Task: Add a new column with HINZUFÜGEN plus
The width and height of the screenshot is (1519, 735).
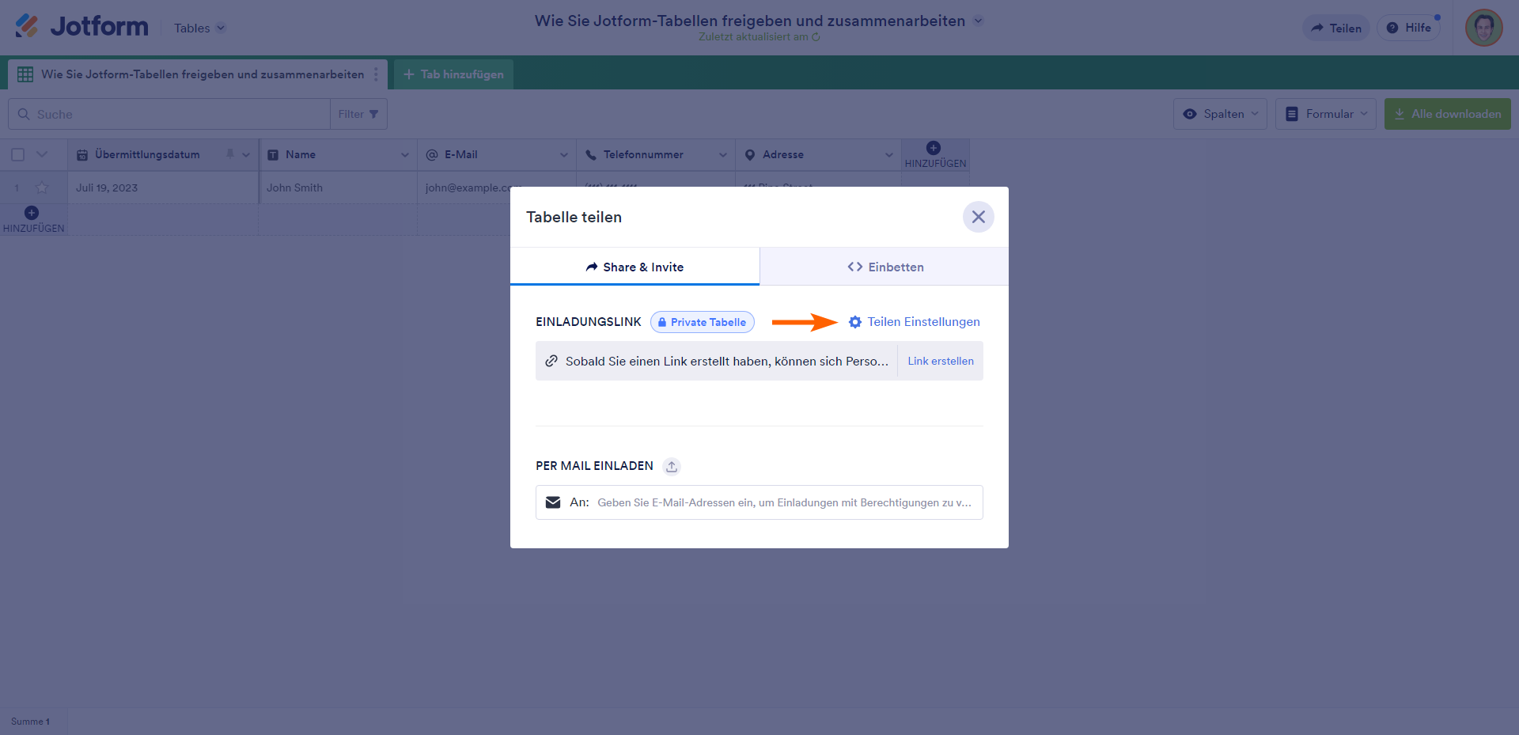Action: [935, 154]
